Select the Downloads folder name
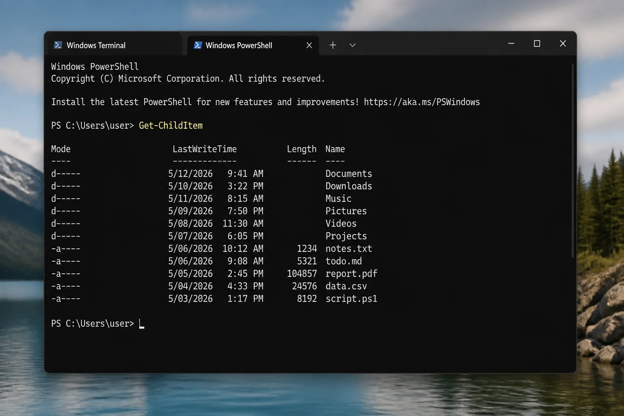Viewport: 624px width, 416px height. point(349,186)
